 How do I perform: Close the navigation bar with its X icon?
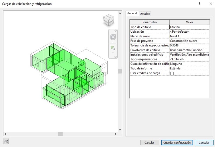point(116,30)
